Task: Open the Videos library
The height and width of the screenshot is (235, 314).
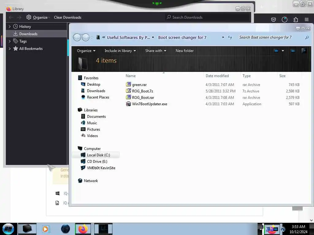Action: tap(92, 136)
